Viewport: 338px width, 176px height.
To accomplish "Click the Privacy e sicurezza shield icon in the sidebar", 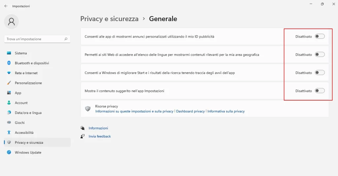I will pos(9,142).
